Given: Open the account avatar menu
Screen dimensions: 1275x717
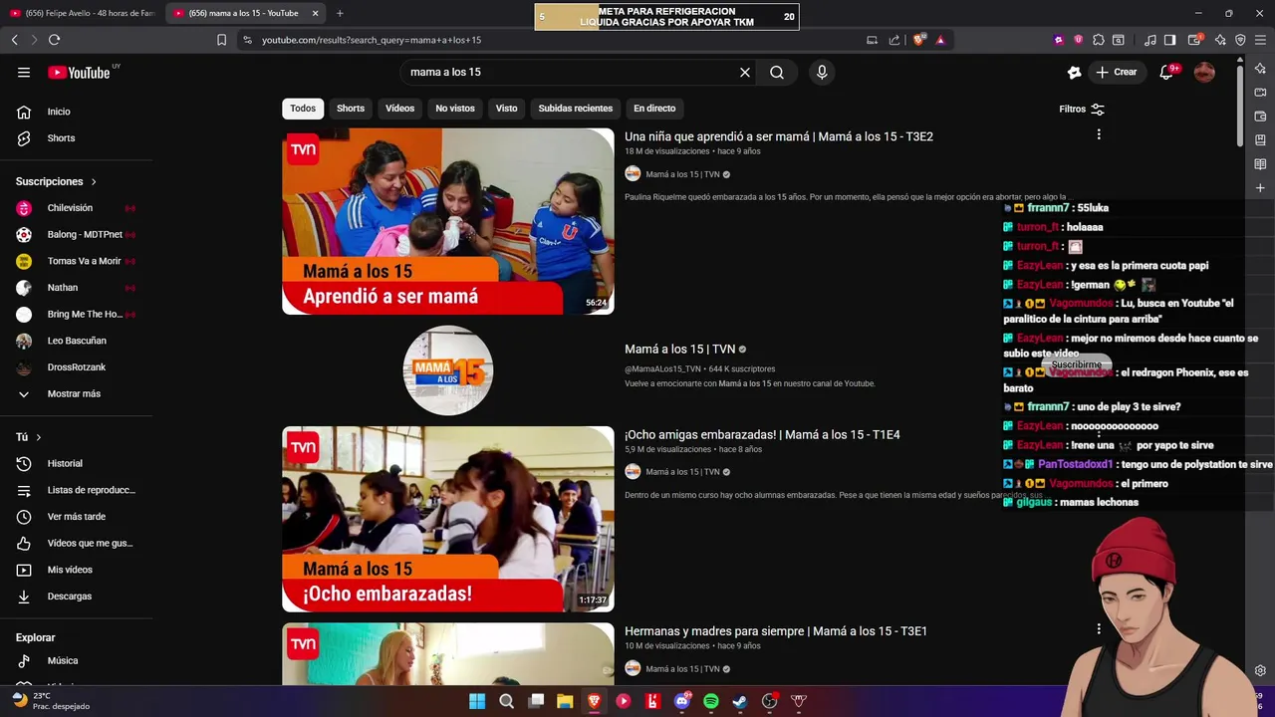Looking at the screenshot, I should click(x=1204, y=72).
